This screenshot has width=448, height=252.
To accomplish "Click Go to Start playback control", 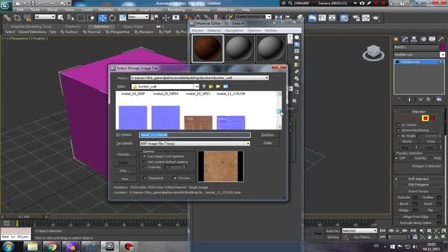I will [383, 230].
